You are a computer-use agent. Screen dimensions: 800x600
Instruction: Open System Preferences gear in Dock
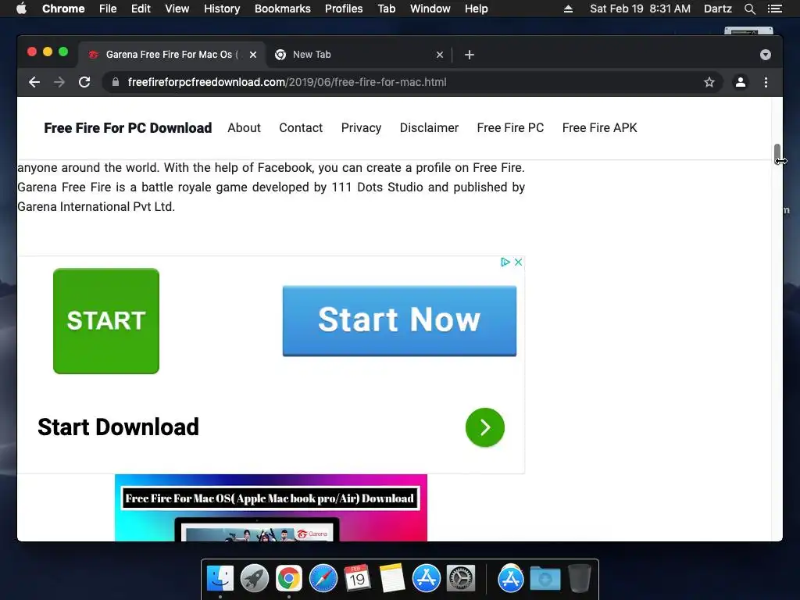(461, 579)
